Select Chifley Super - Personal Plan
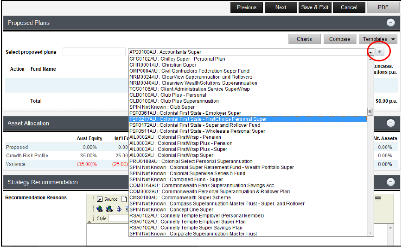The image size is (402, 247). point(248,59)
